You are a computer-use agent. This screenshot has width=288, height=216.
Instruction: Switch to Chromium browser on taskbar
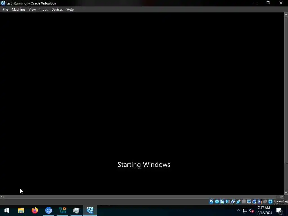(49, 210)
